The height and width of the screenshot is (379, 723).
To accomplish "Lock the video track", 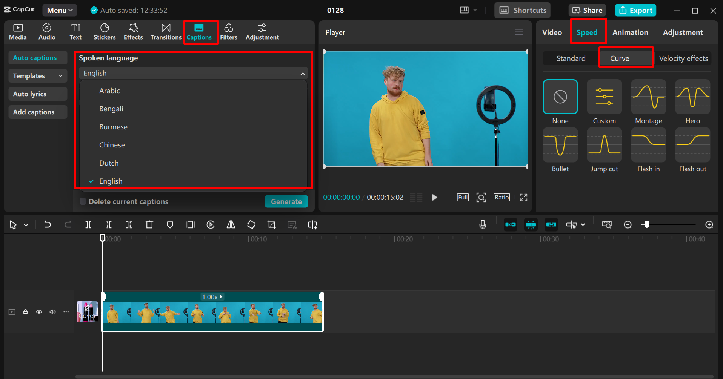I will (x=25, y=312).
